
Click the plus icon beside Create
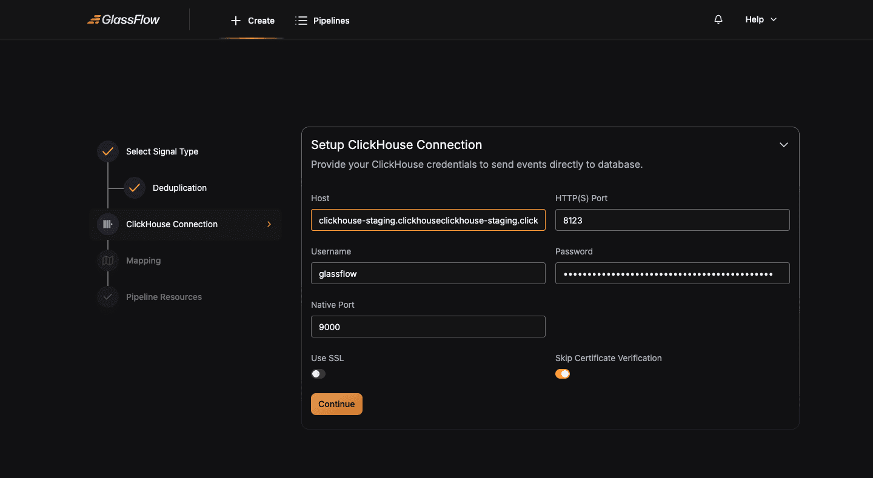click(x=236, y=21)
